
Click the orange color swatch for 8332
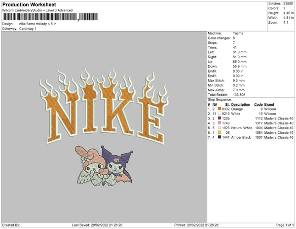point(220,109)
